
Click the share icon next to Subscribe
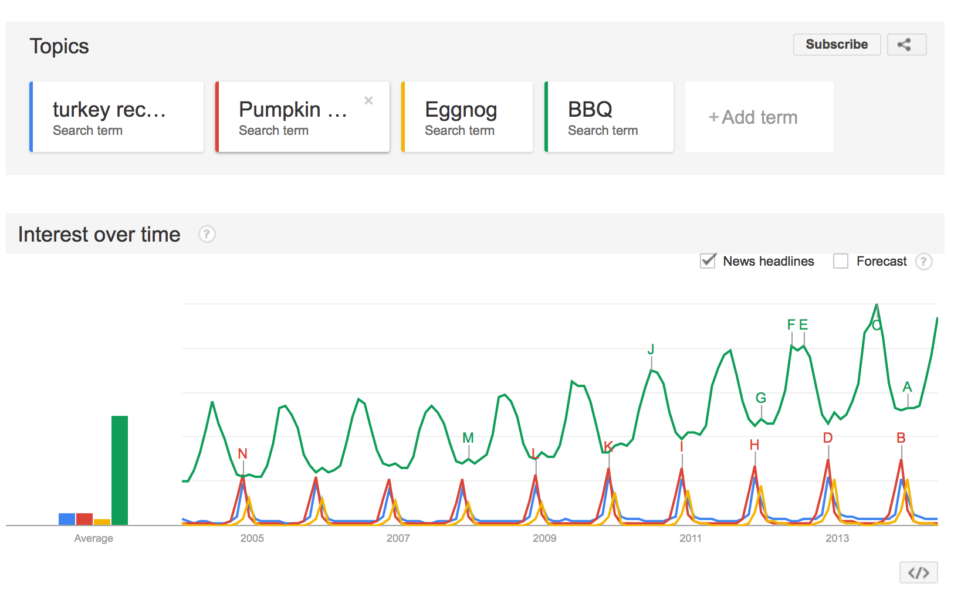[906, 44]
